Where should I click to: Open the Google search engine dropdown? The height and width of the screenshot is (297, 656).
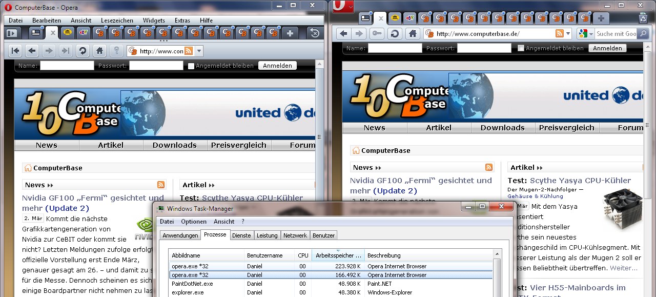coord(585,34)
